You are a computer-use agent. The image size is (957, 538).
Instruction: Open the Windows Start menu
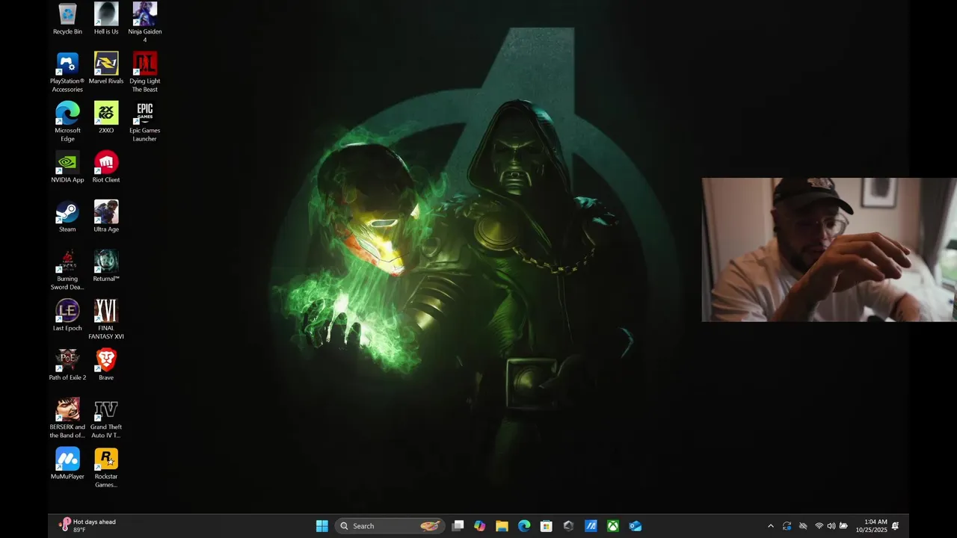pyautogui.click(x=322, y=526)
